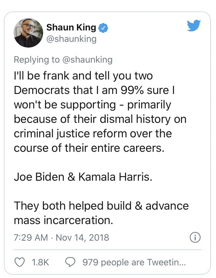Click the "Nov 14, 2018" date
The image size is (216, 278).
(82, 238)
